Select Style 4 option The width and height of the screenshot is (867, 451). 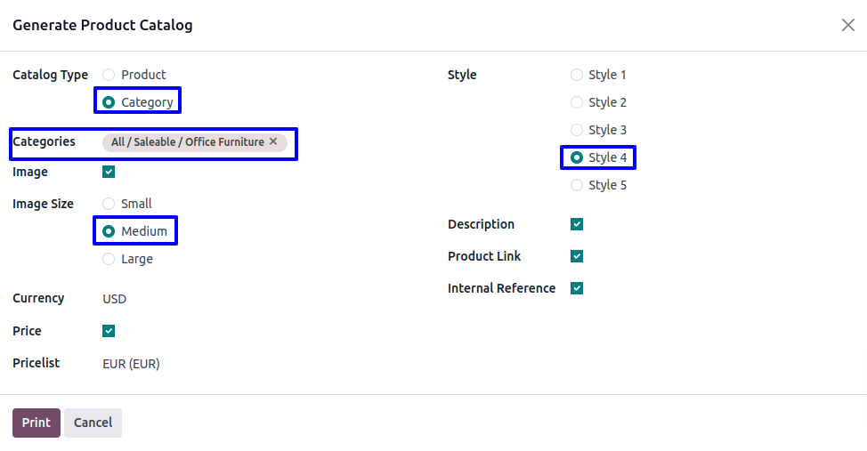(x=577, y=157)
